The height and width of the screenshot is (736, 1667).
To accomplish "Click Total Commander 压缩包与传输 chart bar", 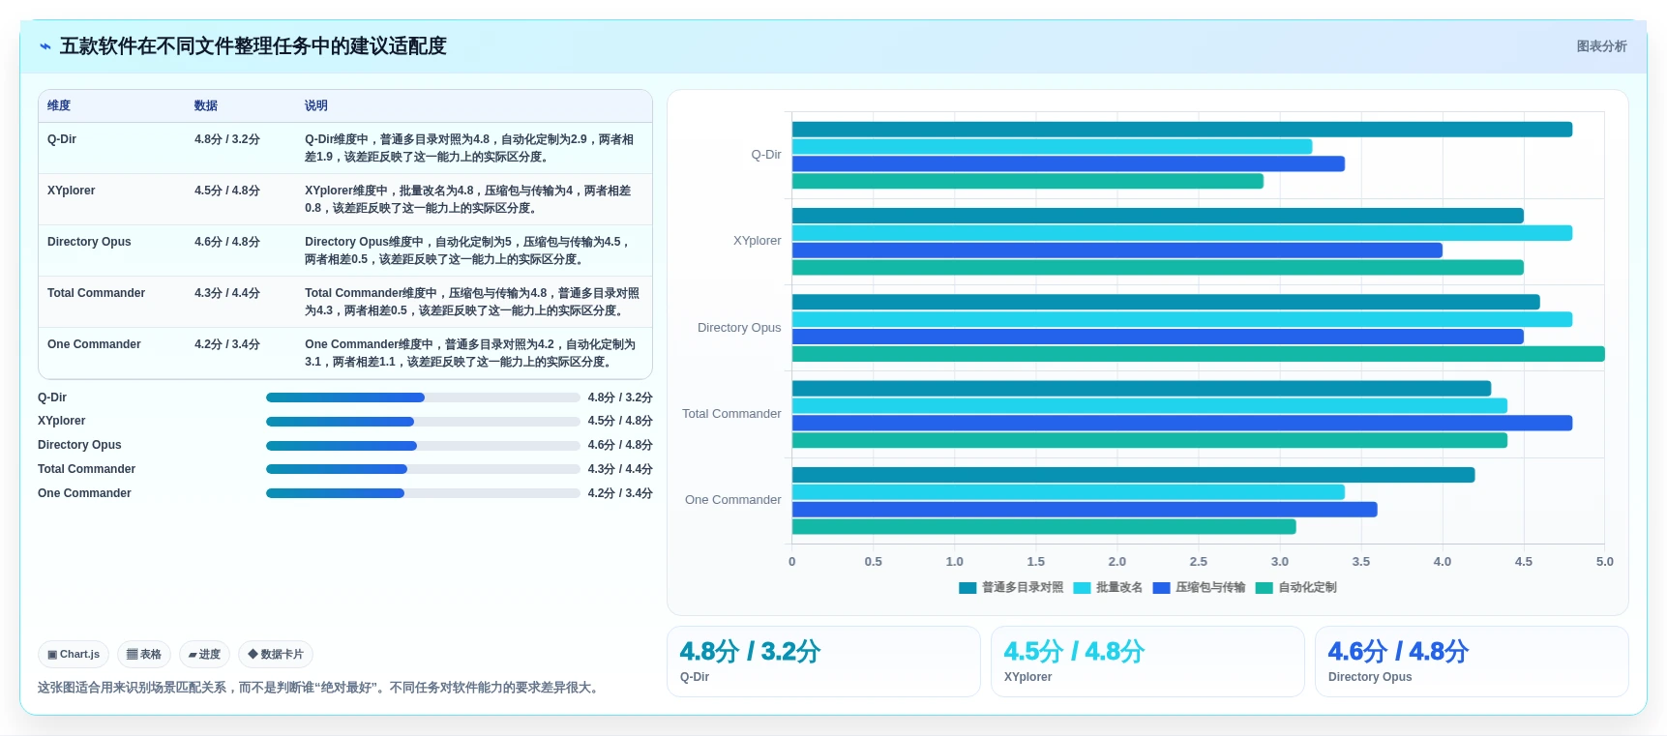I will (1182, 423).
